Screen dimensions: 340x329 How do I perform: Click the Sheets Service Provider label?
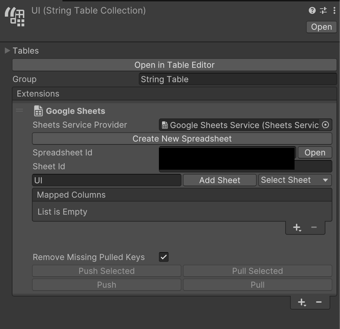80,125
